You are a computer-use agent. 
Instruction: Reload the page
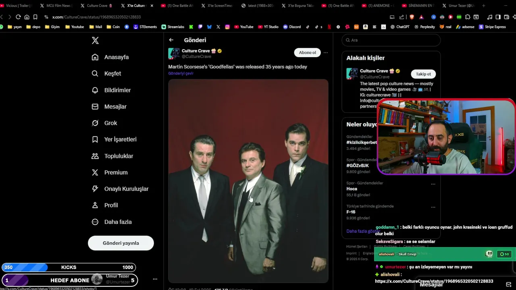click(x=18, y=17)
